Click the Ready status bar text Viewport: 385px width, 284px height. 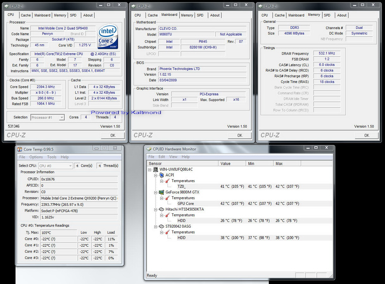click(x=152, y=275)
